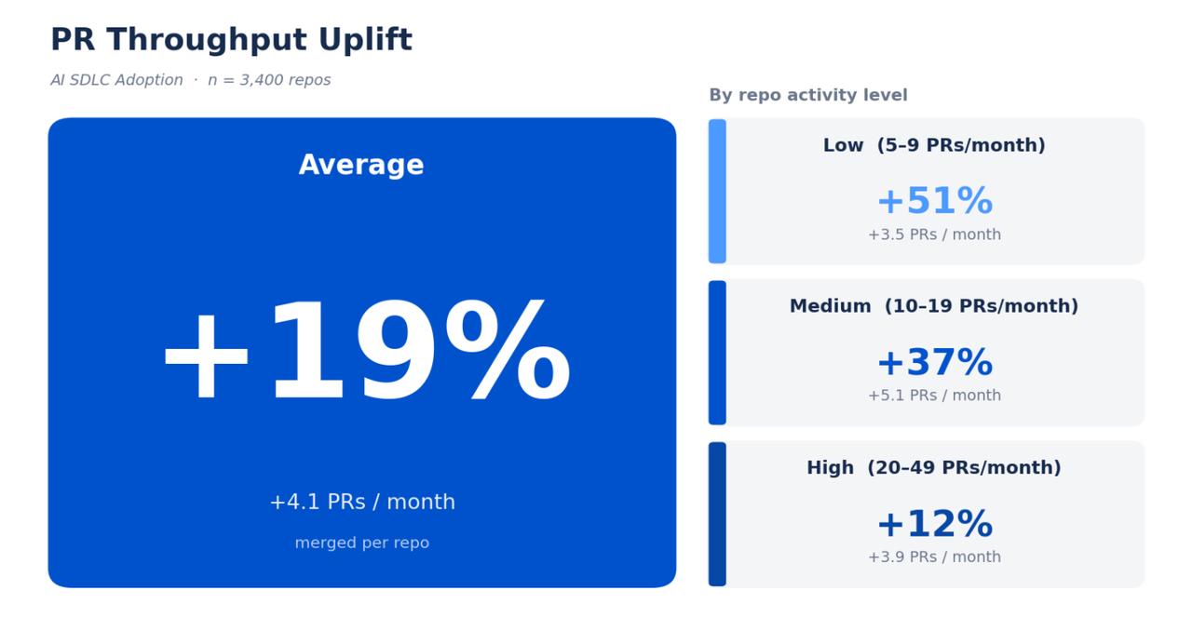Viewport: 1192px width, 644px height.
Task: Click the +3.9 PRs / month label
Action: click(x=934, y=557)
